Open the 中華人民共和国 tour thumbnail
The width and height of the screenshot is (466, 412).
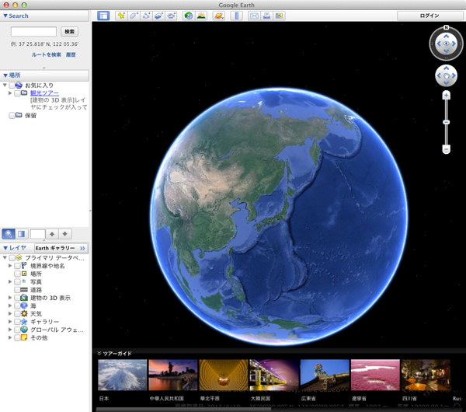click(173, 375)
